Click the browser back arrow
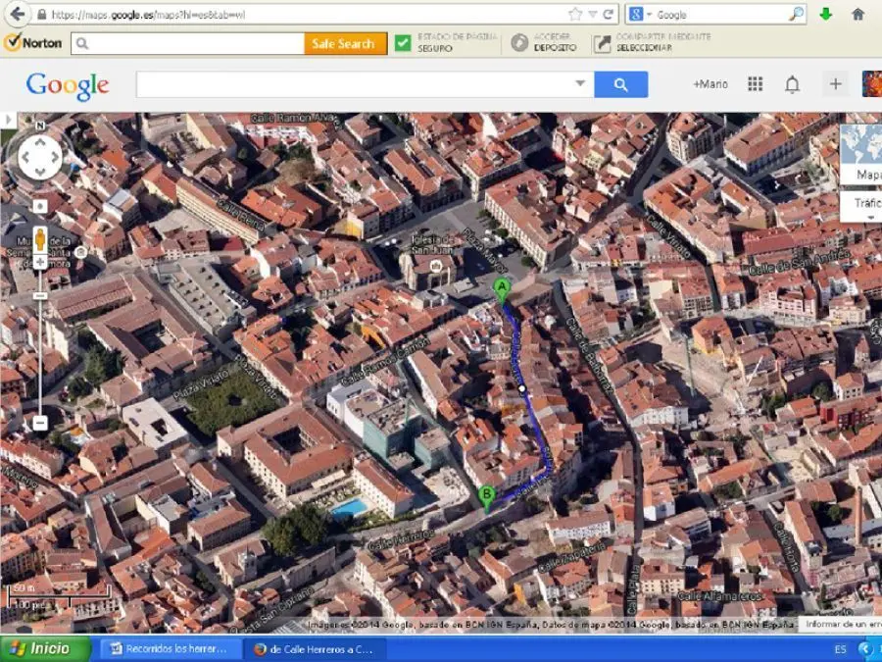 pos(17,14)
